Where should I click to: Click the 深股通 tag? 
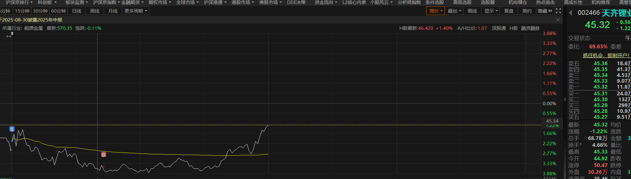pyautogui.click(x=499, y=28)
